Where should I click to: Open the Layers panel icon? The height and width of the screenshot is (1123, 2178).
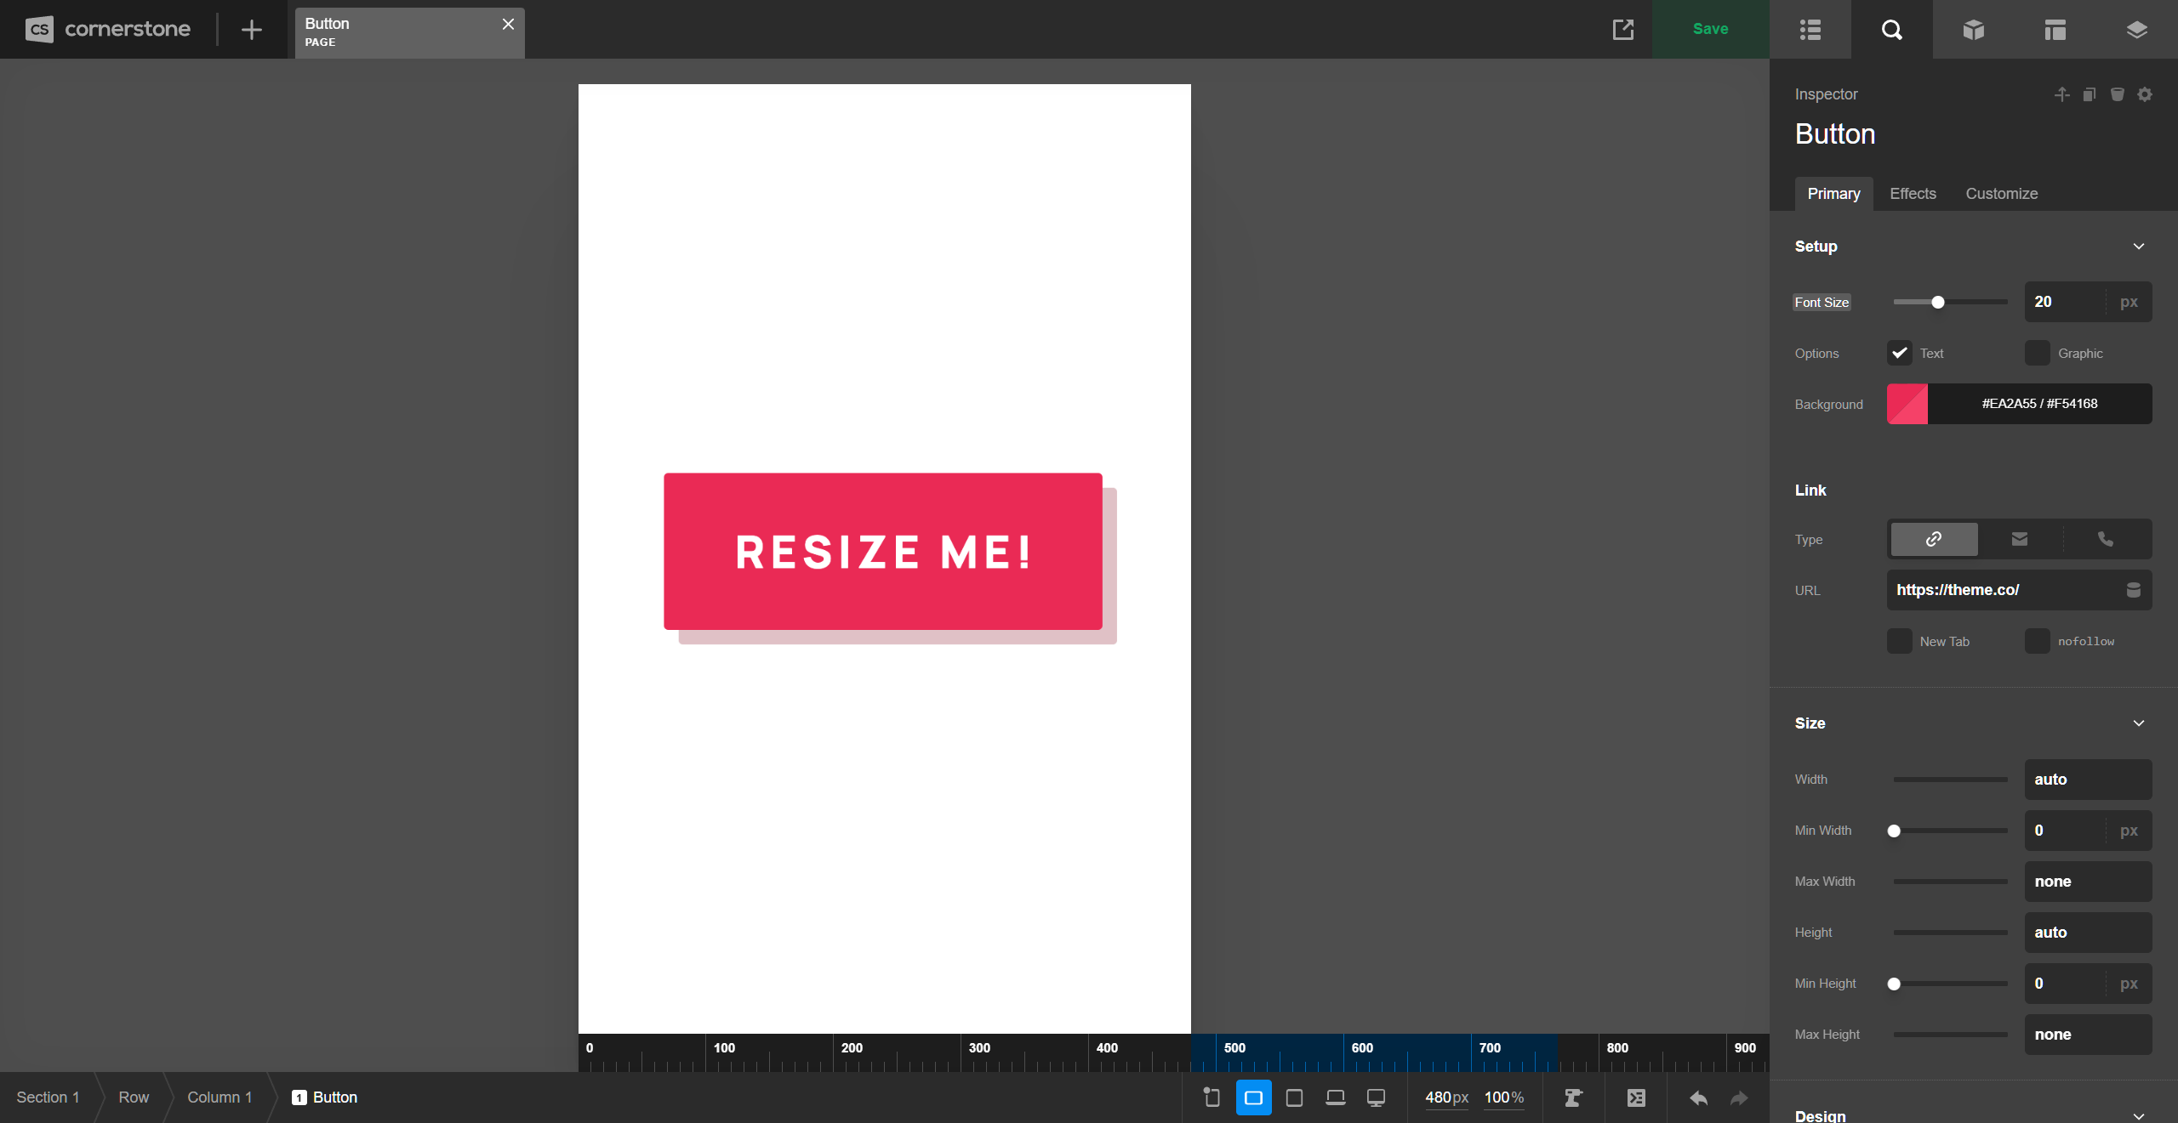[x=2136, y=29]
